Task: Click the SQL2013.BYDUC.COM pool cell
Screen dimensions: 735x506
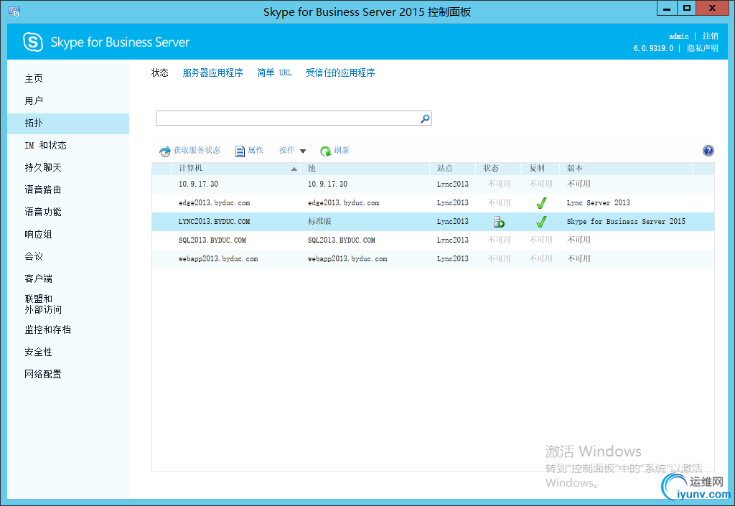Action: (x=341, y=240)
